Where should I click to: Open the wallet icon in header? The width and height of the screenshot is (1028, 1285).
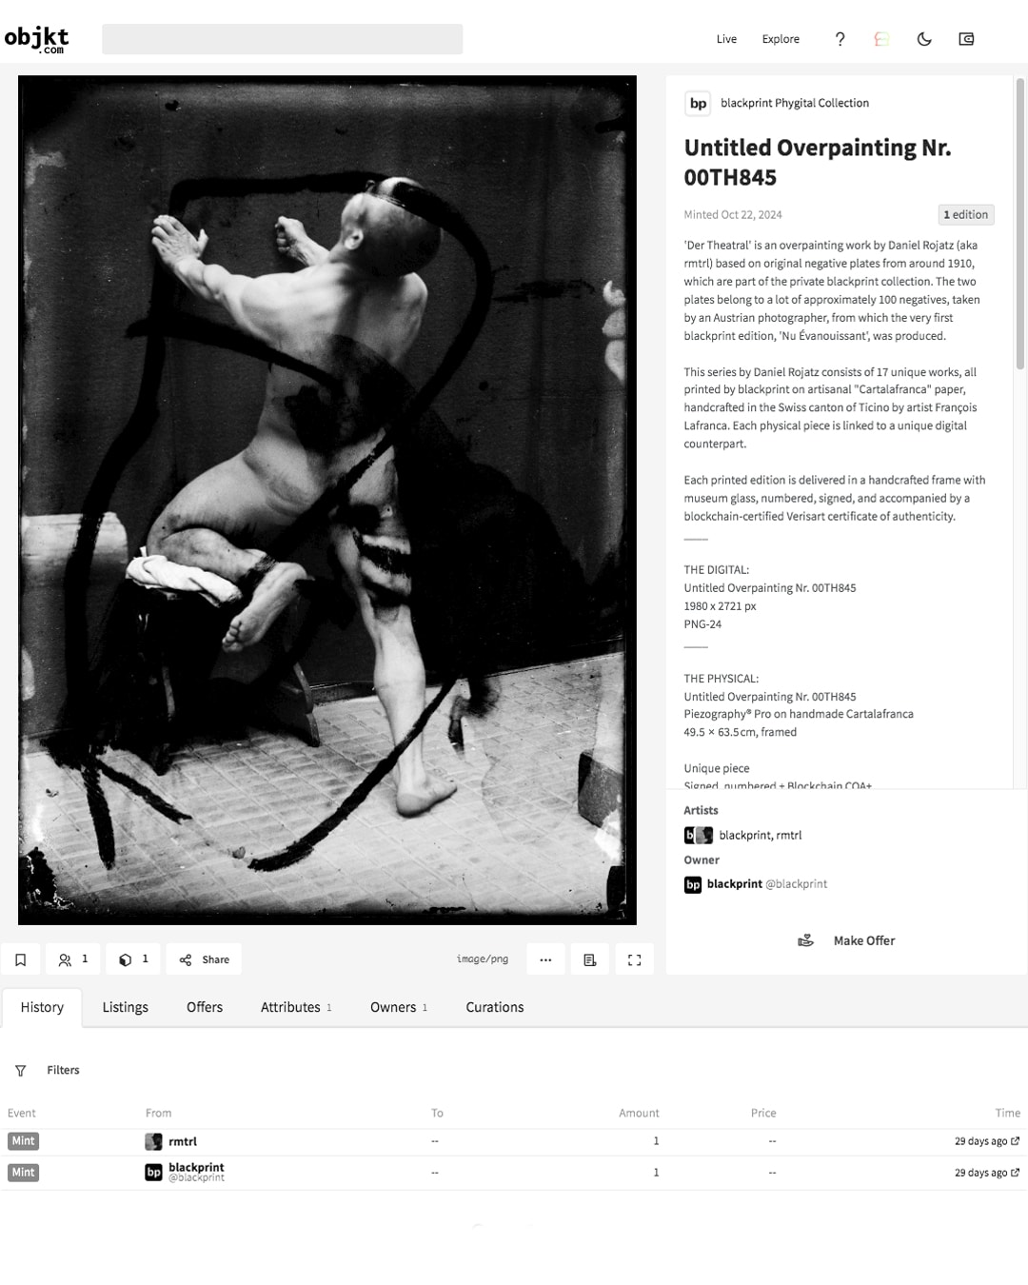click(966, 39)
